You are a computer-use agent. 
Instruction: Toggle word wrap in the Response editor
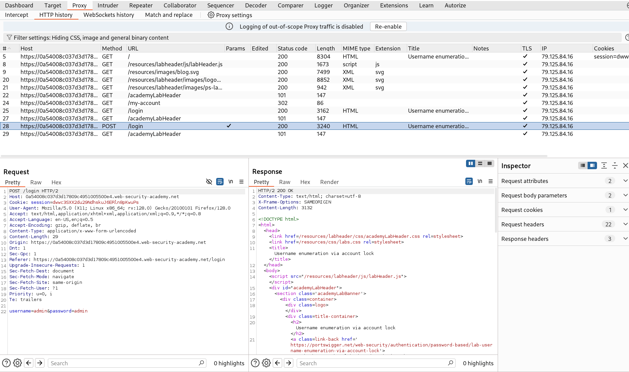point(469,181)
